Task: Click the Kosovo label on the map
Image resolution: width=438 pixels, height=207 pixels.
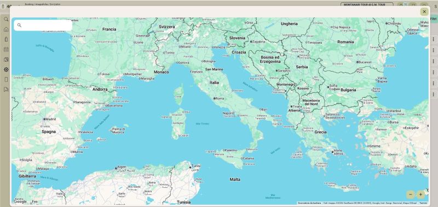Action: 303,88
